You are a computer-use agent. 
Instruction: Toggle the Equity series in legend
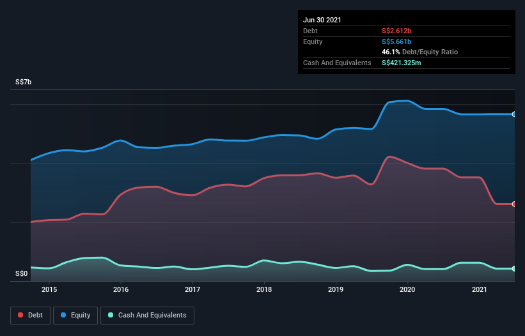click(75, 315)
